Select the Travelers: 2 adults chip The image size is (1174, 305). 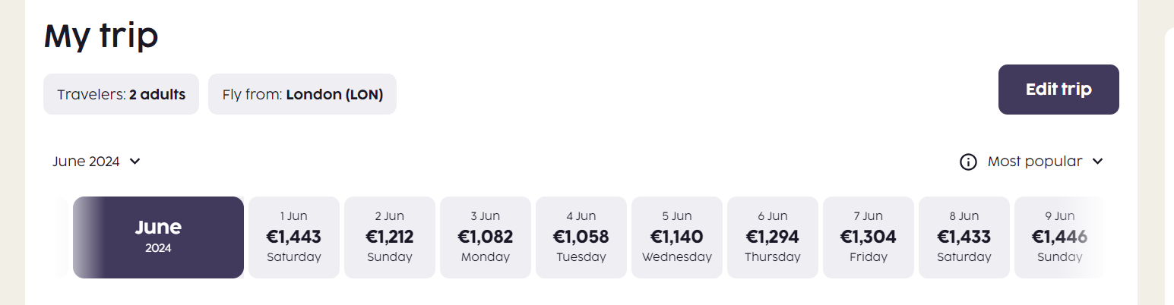pos(121,94)
